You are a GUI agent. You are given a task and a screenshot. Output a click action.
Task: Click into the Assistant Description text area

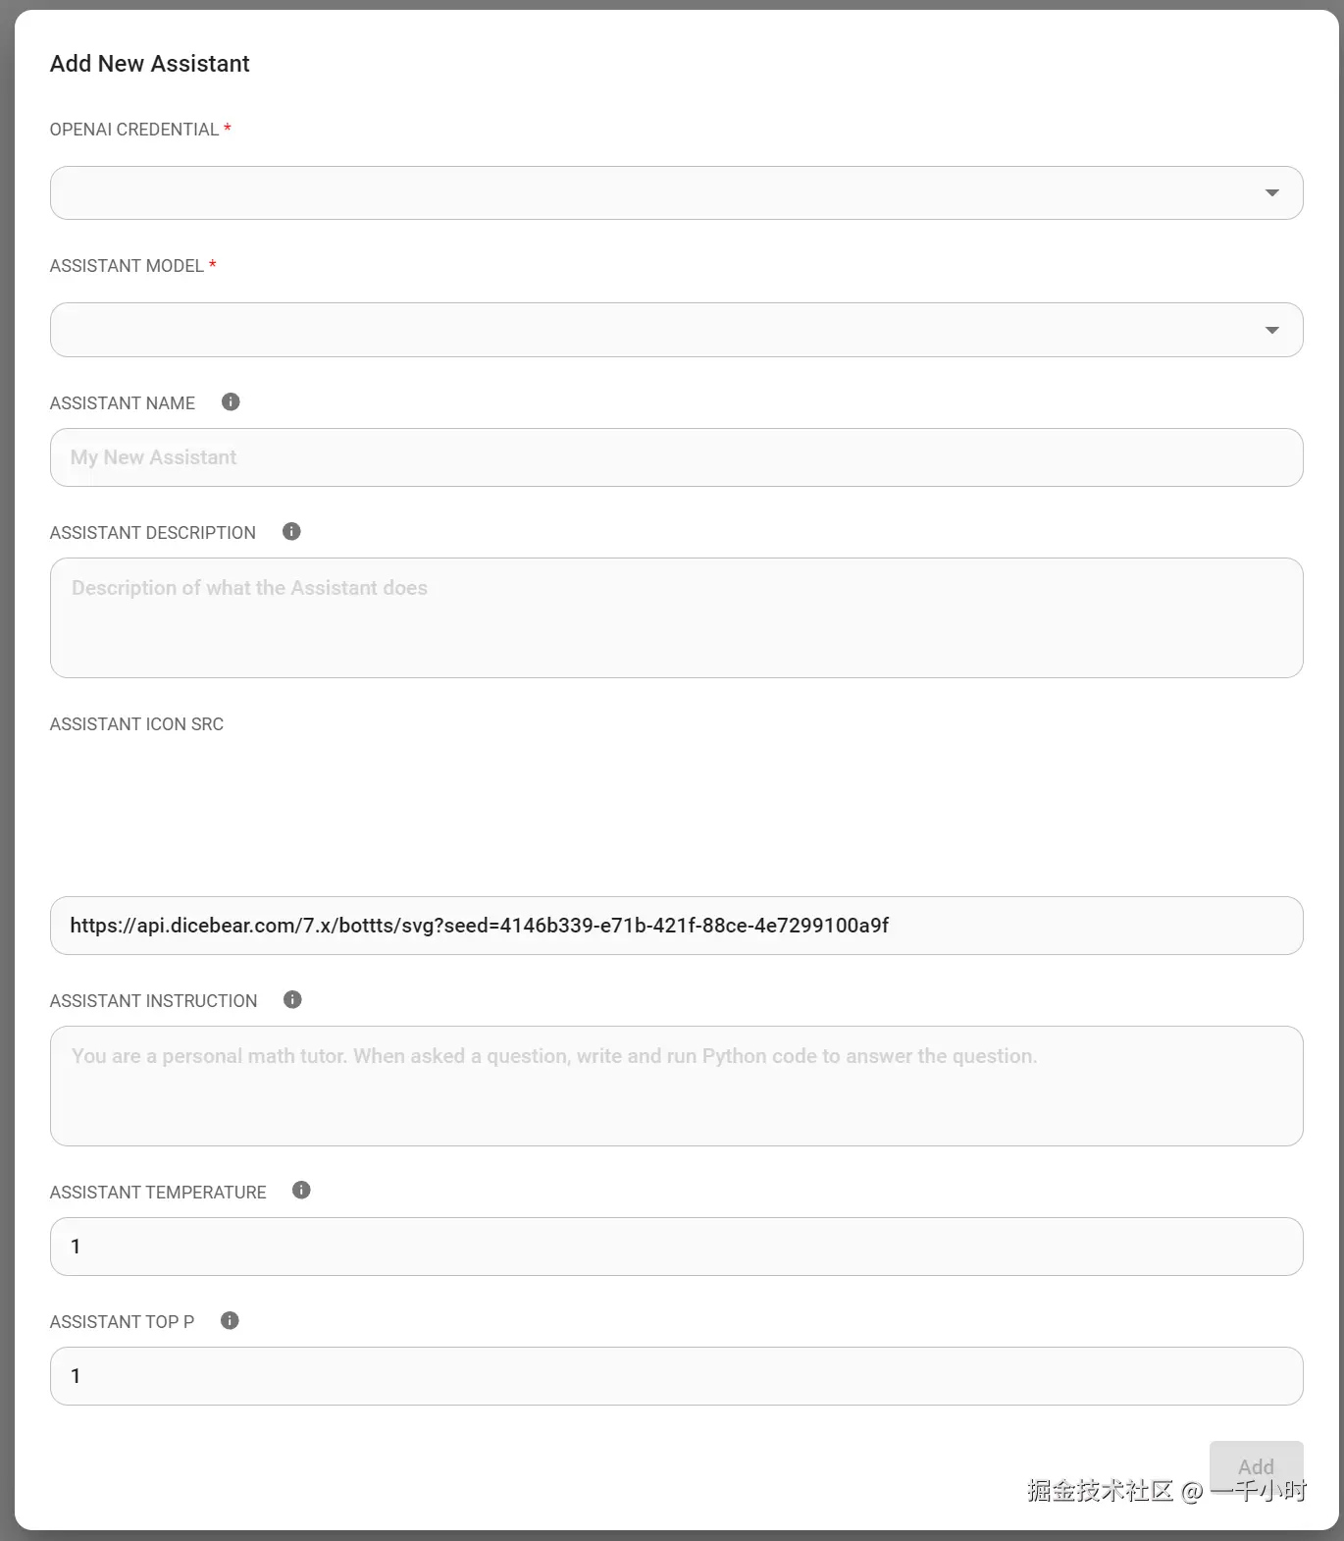(x=675, y=617)
